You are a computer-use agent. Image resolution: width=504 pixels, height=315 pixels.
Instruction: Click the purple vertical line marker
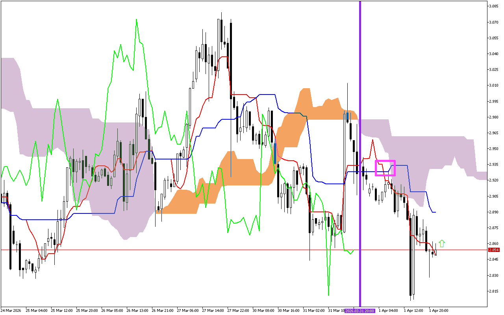click(360, 118)
